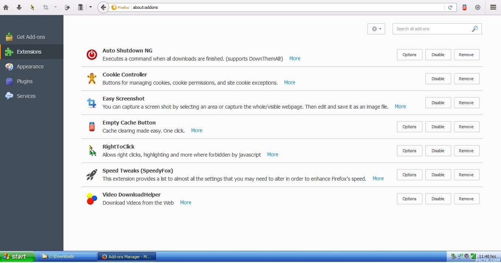Reload the page with the refresh icon

click(450, 7)
